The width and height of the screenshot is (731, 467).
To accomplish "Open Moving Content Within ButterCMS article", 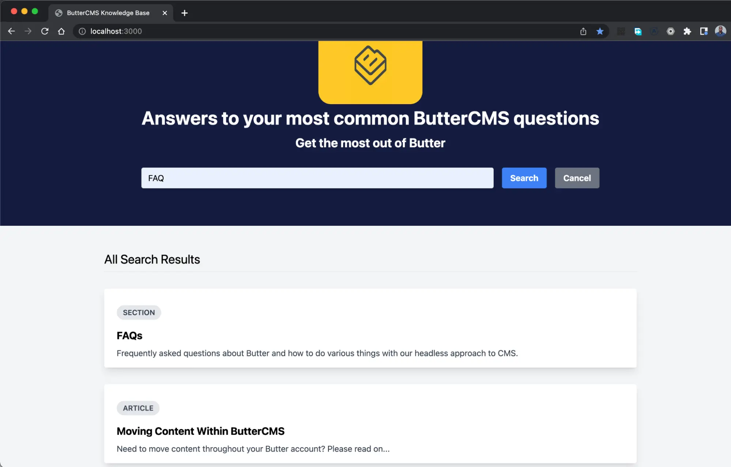I will point(200,431).
